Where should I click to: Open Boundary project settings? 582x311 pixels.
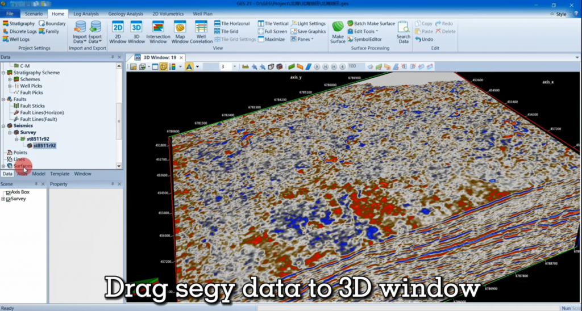pyautogui.click(x=52, y=23)
